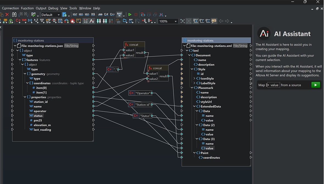Open the Output menu
Screen dimensions: 329x184
point(41,8)
